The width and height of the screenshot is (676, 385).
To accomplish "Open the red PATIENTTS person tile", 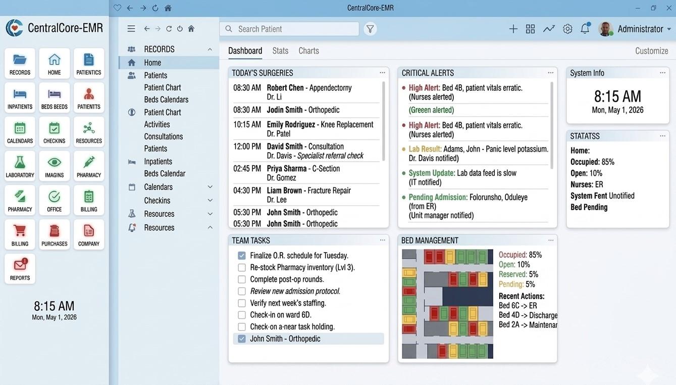I will click(x=89, y=98).
